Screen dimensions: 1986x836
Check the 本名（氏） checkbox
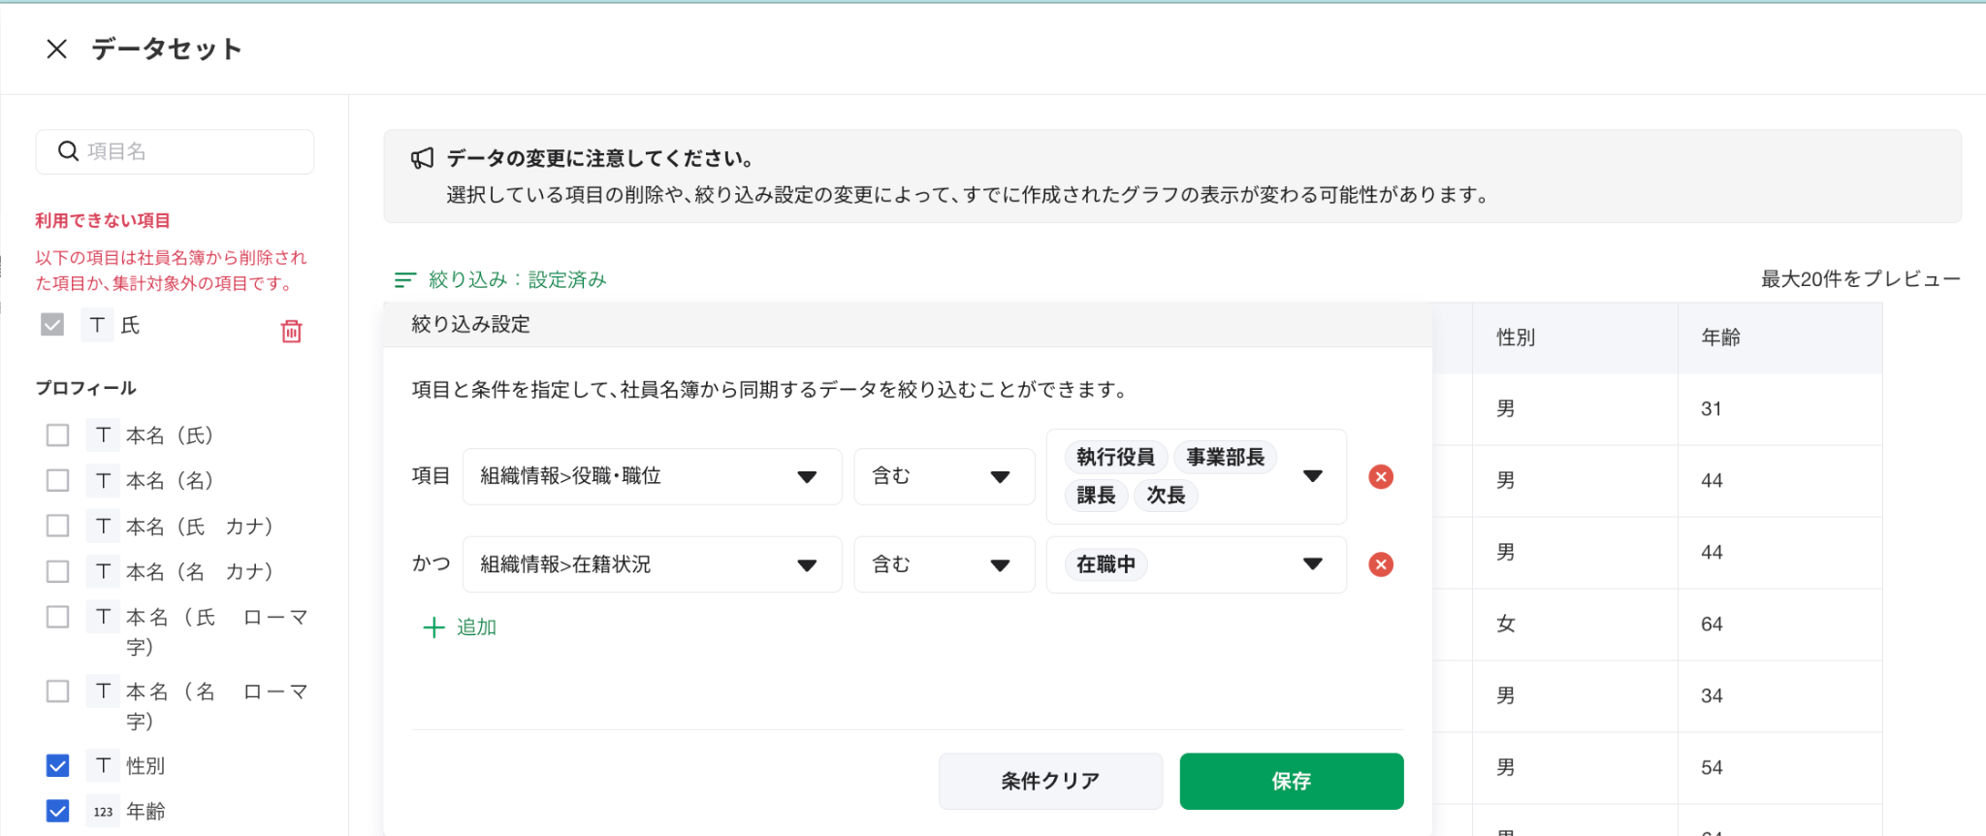point(58,435)
